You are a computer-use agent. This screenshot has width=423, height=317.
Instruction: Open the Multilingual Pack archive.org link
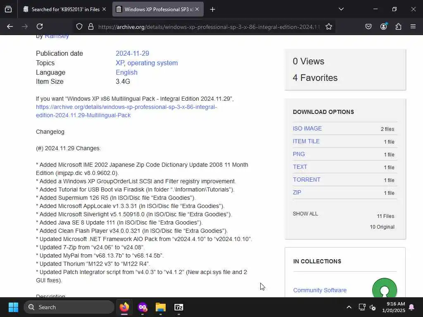pyautogui.click(x=126, y=111)
